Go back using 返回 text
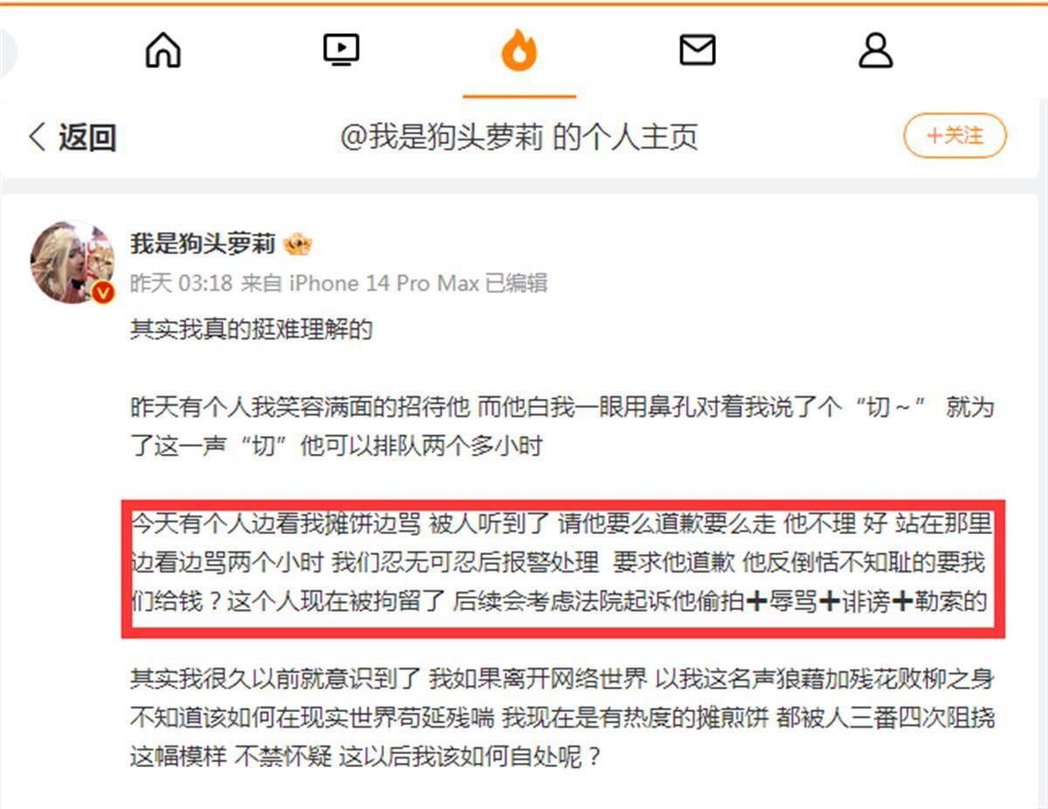Viewport: 1048px width, 809px height. (x=87, y=137)
